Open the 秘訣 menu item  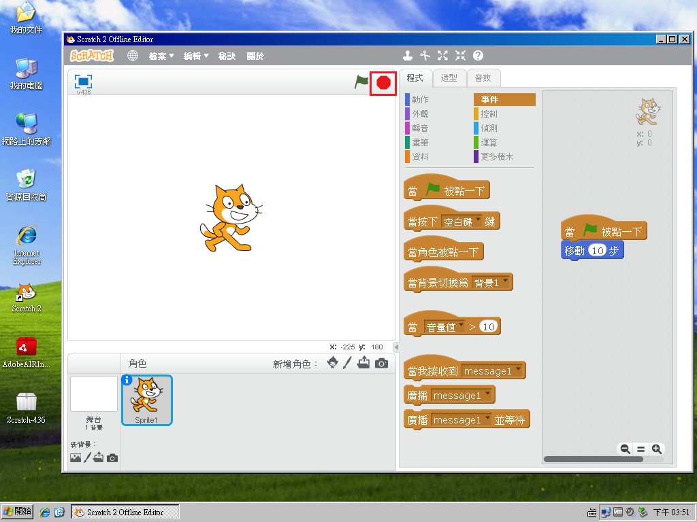click(227, 56)
